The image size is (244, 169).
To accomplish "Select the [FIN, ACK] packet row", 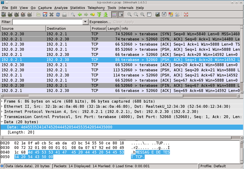I will pos(120,85).
